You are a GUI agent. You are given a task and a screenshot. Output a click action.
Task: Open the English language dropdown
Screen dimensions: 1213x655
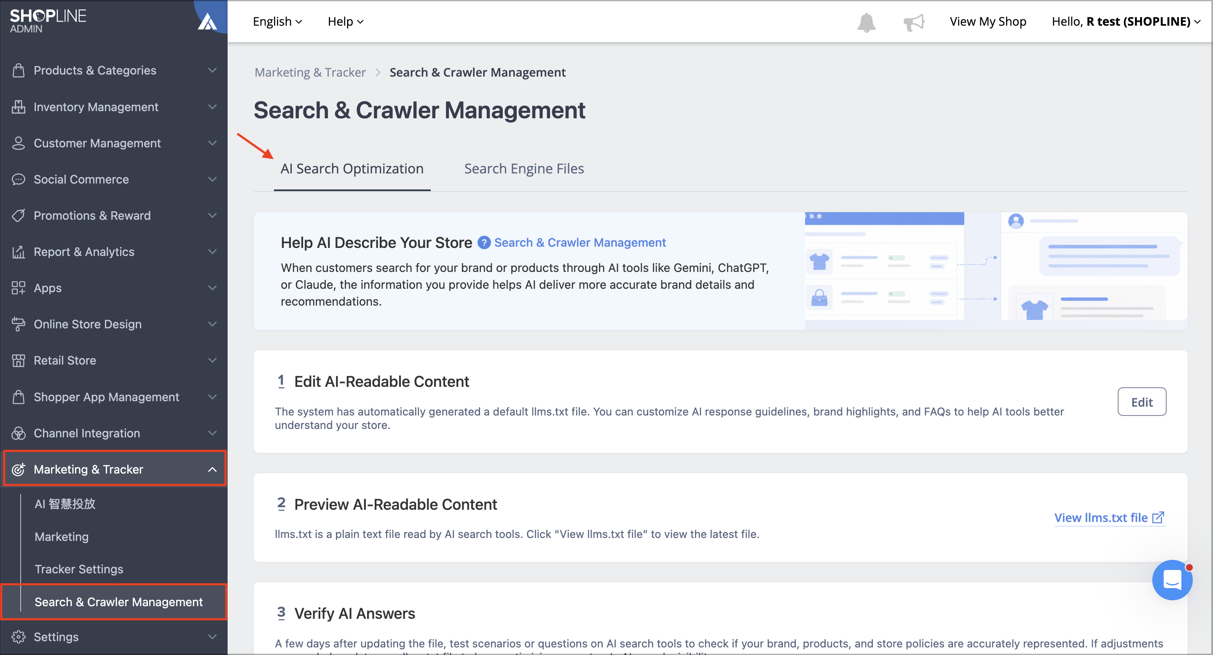point(277,21)
